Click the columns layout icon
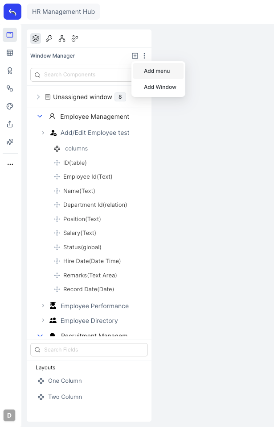The image size is (274, 427). coord(57,149)
